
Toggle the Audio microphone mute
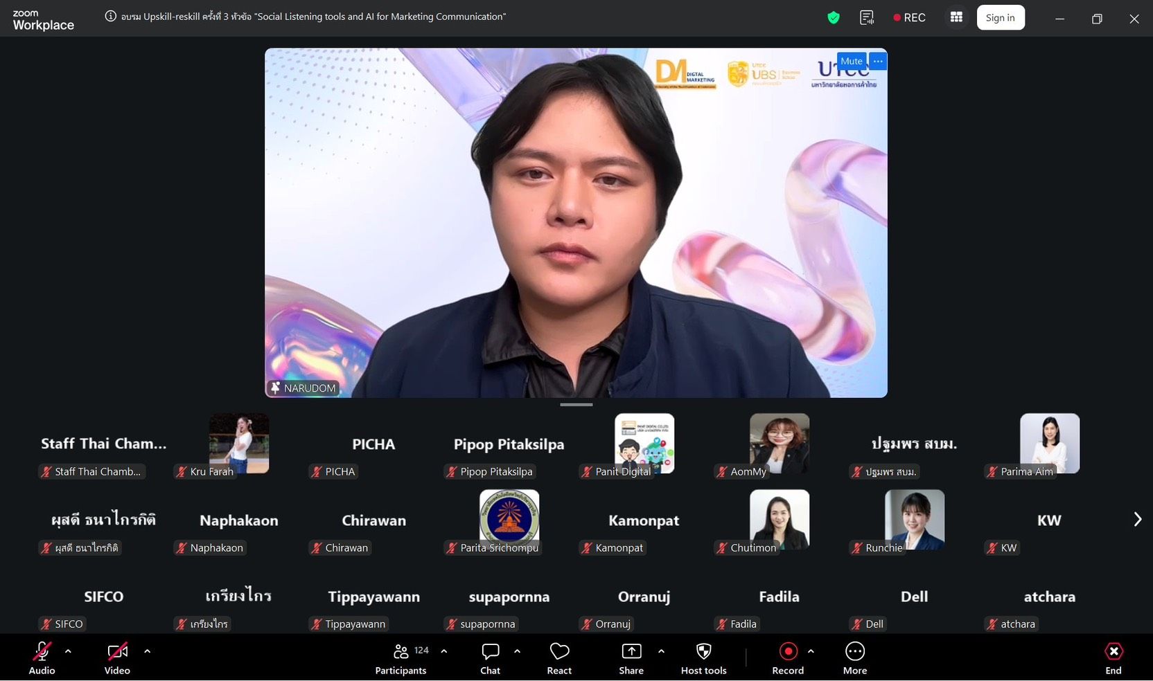(42, 658)
